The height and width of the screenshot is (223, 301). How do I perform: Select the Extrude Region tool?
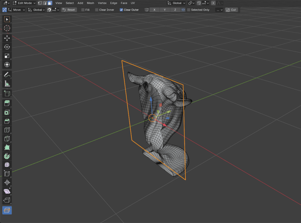[x=7, y=103]
